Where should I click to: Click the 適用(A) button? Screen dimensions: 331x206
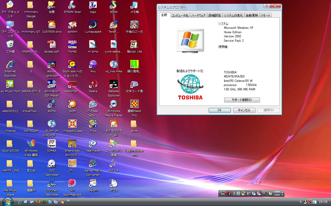[268, 110]
